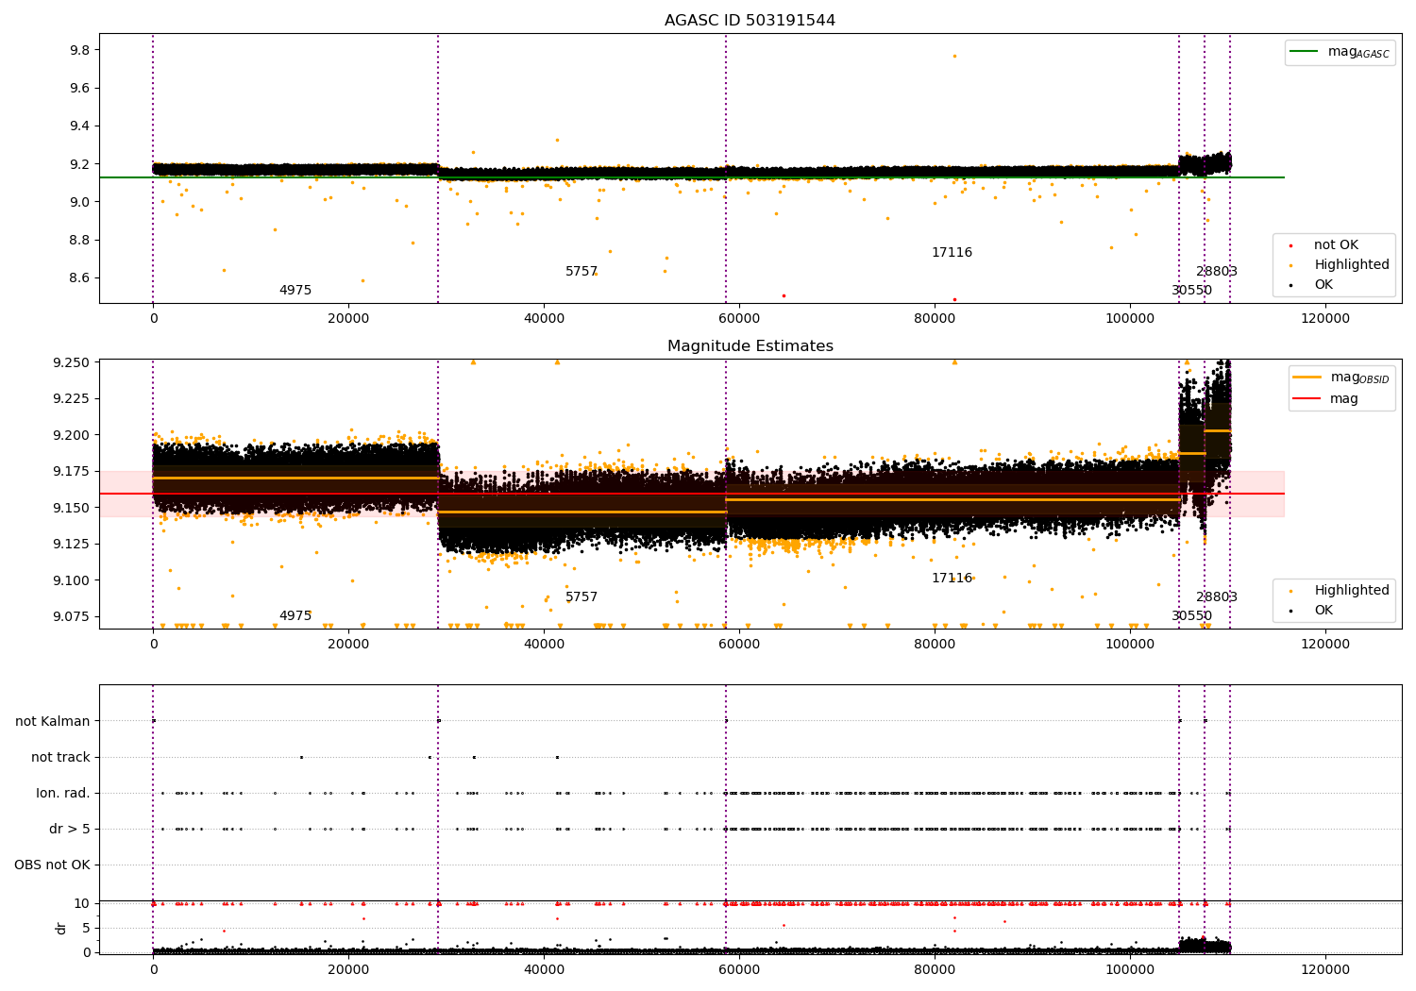Click the 'OBS not OK' axis label
The image size is (1416, 991).
52,865
